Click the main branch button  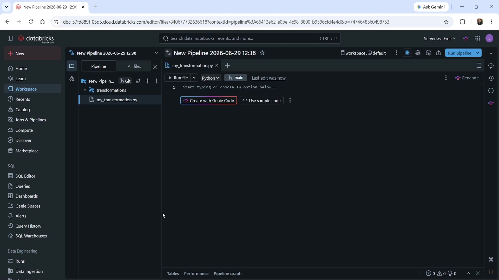(x=236, y=78)
